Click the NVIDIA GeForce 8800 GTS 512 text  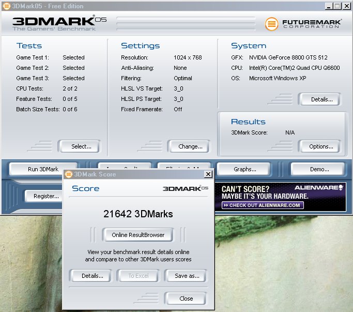pos(288,57)
